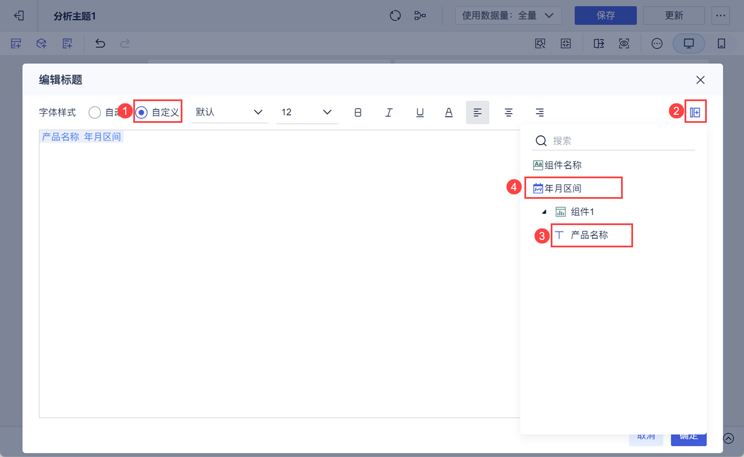744x457 pixels.
Task: Open the data lineage icon in header
Action: pyautogui.click(x=420, y=15)
